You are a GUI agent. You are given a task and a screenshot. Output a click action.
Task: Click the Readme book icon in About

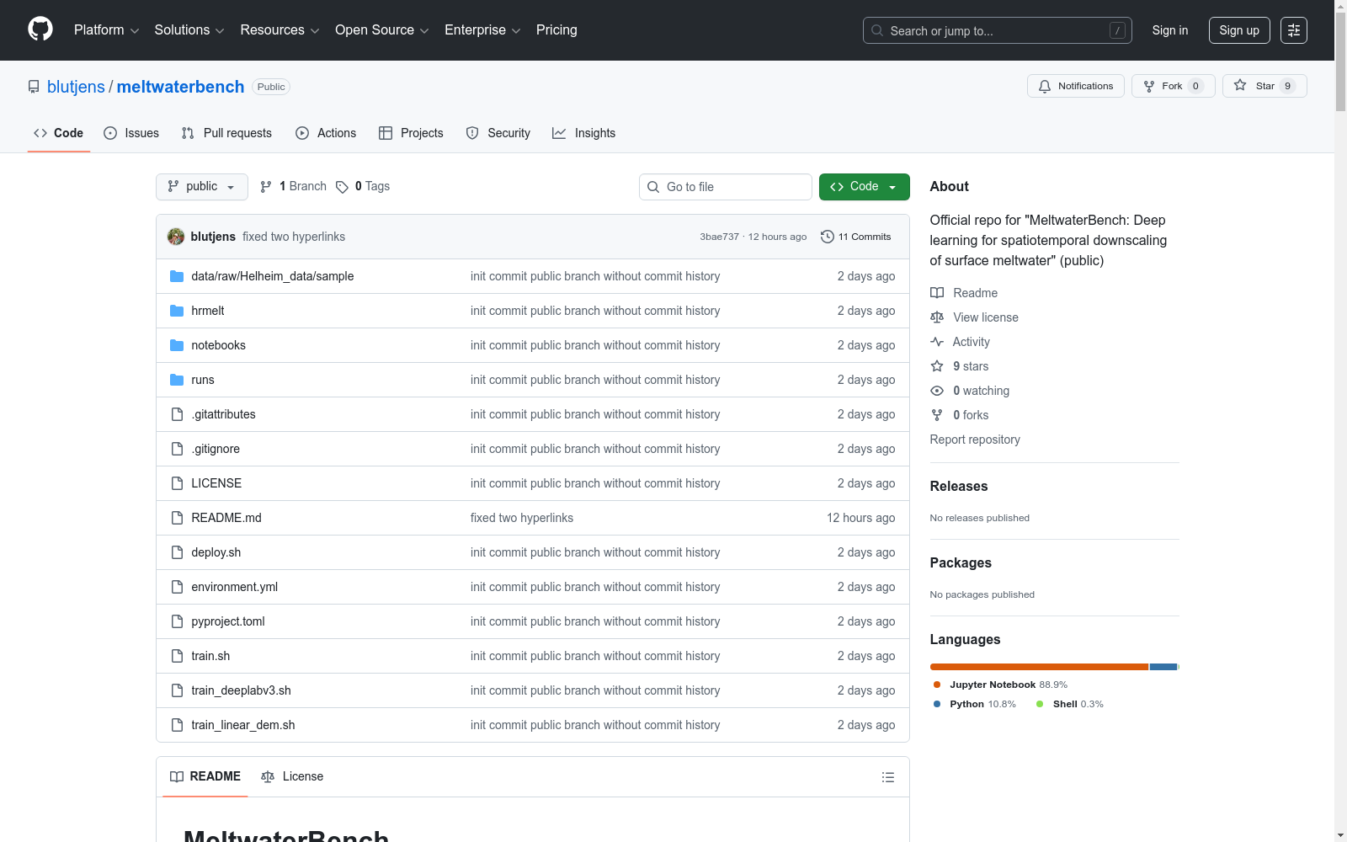937,293
